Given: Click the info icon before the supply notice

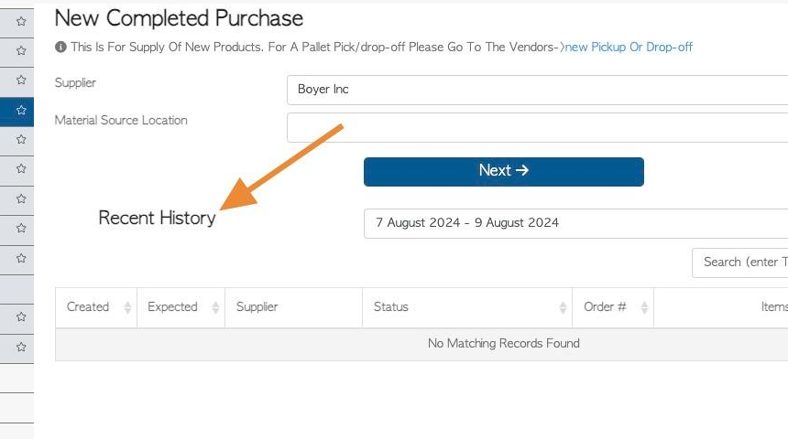Looking at the screenshot, I should (x=60, y=48).
